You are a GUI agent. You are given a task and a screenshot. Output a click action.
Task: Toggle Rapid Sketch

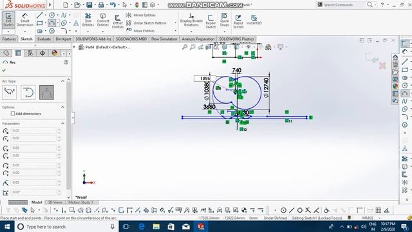[238, 21]
